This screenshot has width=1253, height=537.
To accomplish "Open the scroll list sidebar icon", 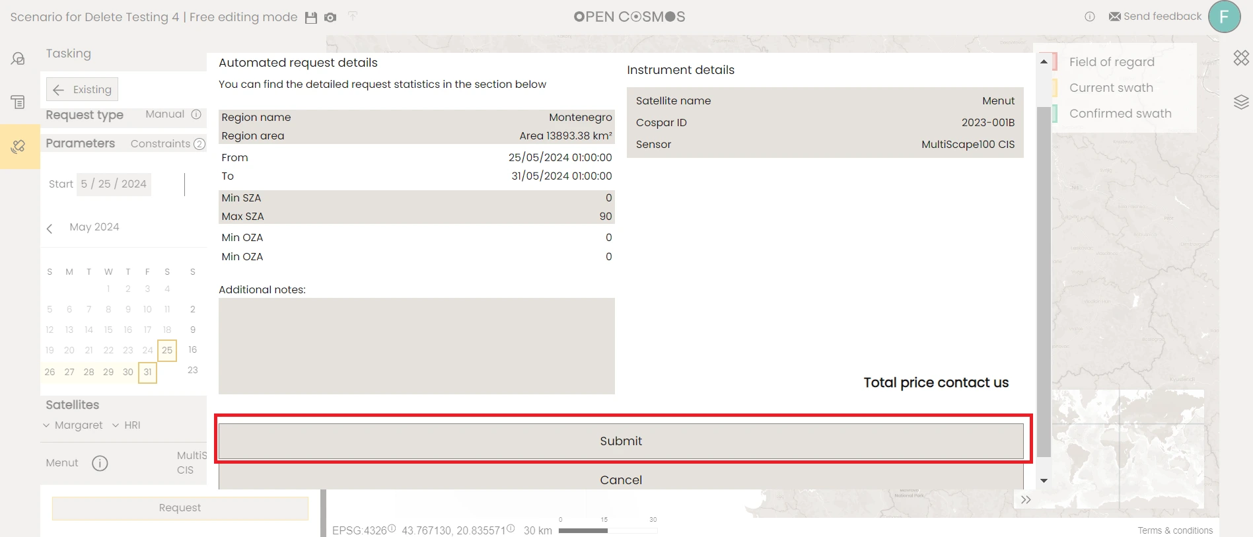I will coord(18,102).
